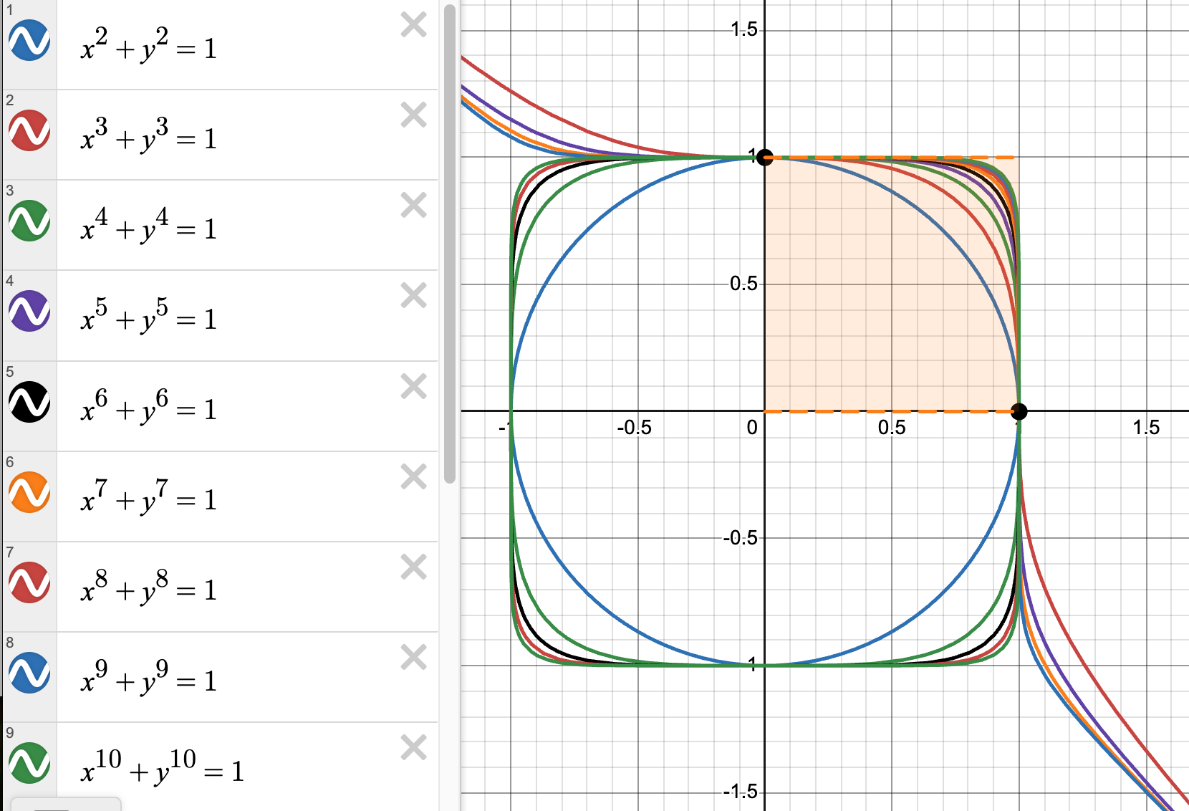The image size is (1189, 811).
Task: Remove the x⁷+y⁷=1 expression row
Action: coord(414,477)
